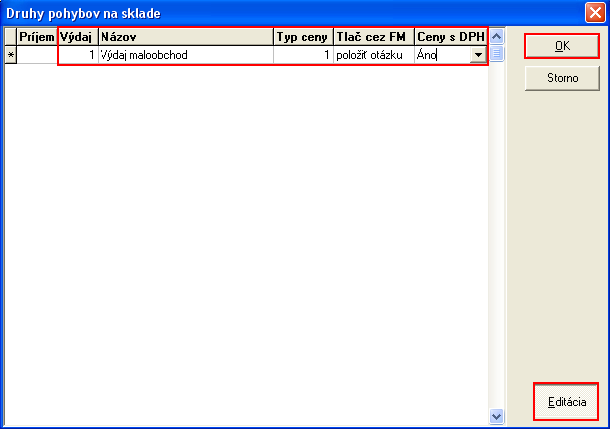Click the scroll down arrow of the table
This screenshot has height=429, width=610.
pos(496,416)
